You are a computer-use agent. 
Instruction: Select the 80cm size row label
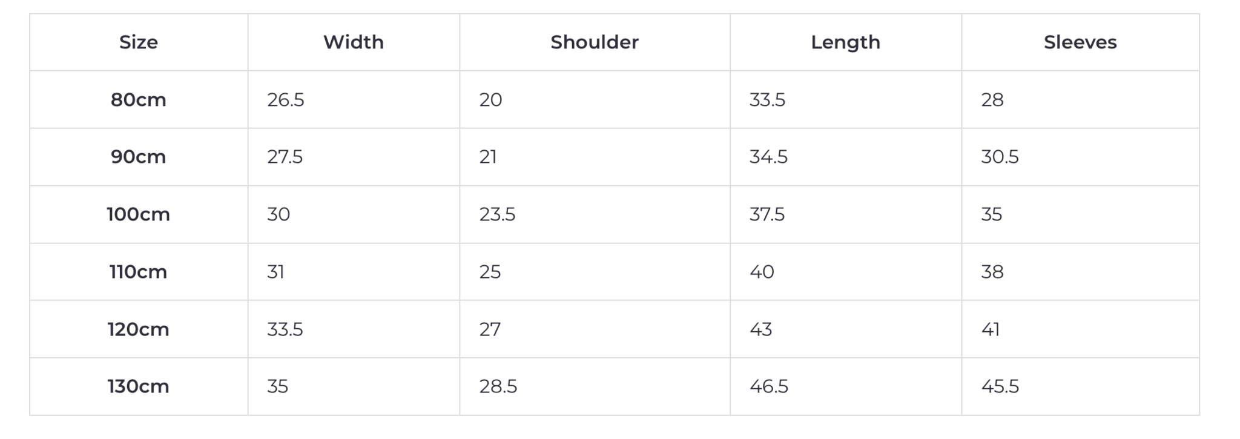(x=138, y=100)
